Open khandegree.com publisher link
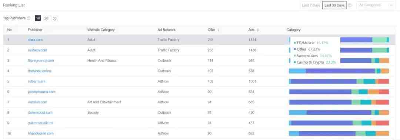Image resolution: width=400 pixels, height=140 pixels. click(41, 133)
